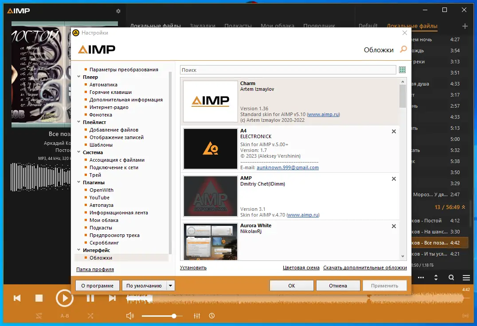Open Скачать дополнительные обложки link
Viewport: 477px width, 326px height.
click(365, 268)
